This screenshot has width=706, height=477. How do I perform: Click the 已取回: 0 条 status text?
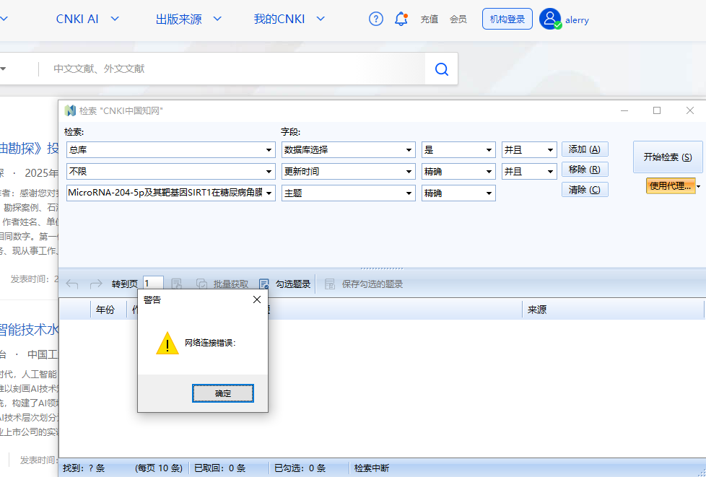(x=219, y=468)
